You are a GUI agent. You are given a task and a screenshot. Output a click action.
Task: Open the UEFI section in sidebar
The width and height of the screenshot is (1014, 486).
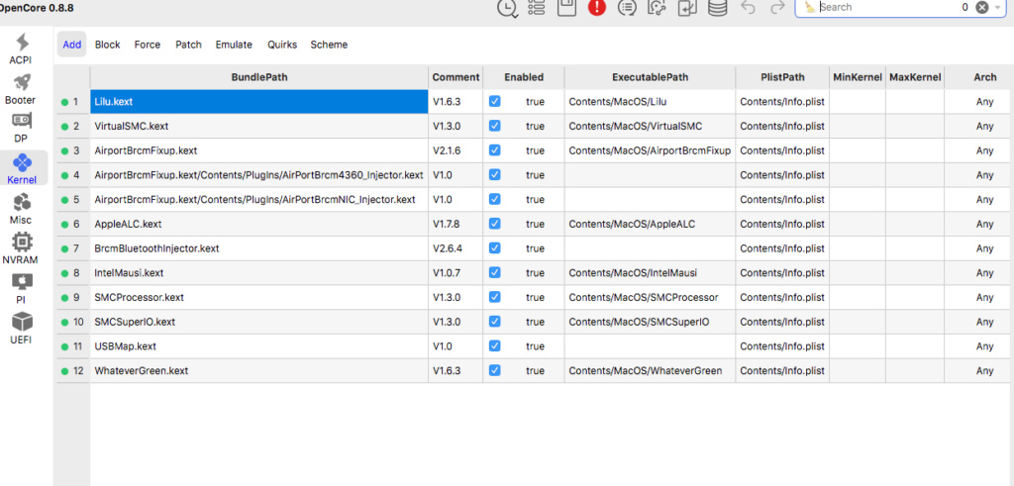tap(21, 329)
